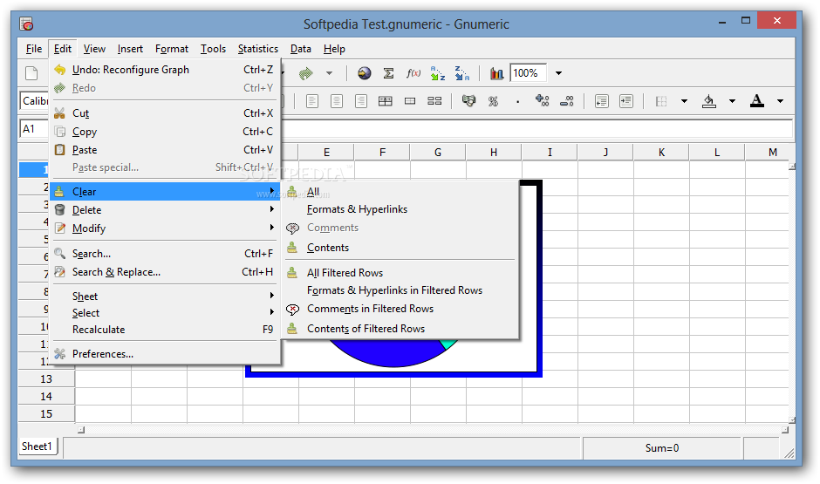Choose Formats & Hyperlinks in Filtered Rows

pos(400,290)
